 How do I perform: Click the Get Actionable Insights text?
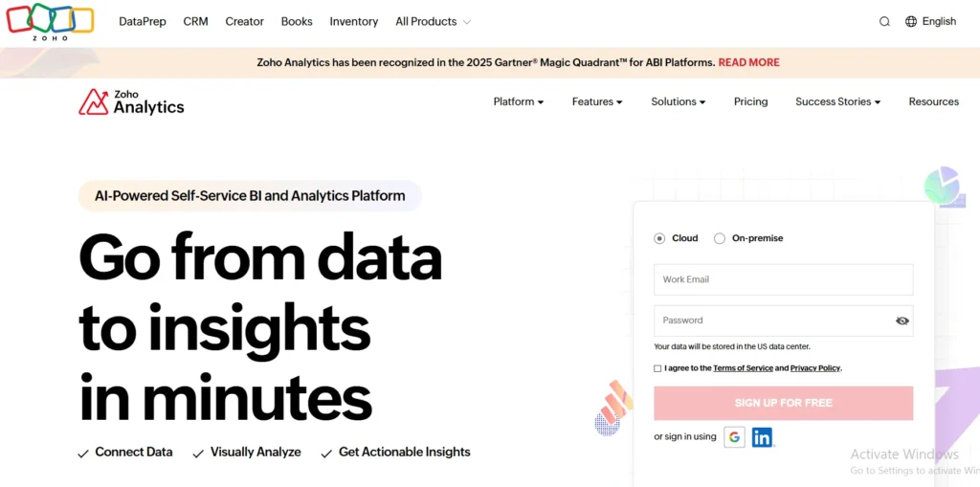point(405,452)
